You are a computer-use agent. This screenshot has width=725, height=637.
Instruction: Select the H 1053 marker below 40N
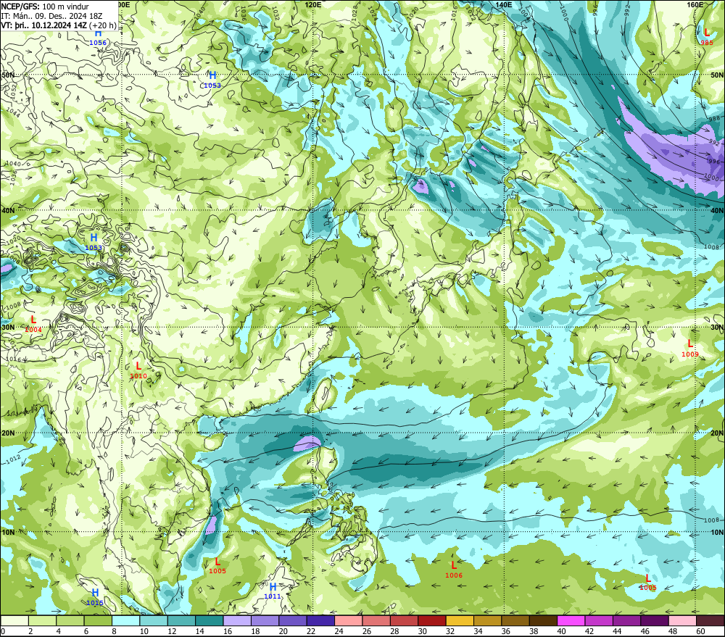pyautogui.click(x=94, y=242)
